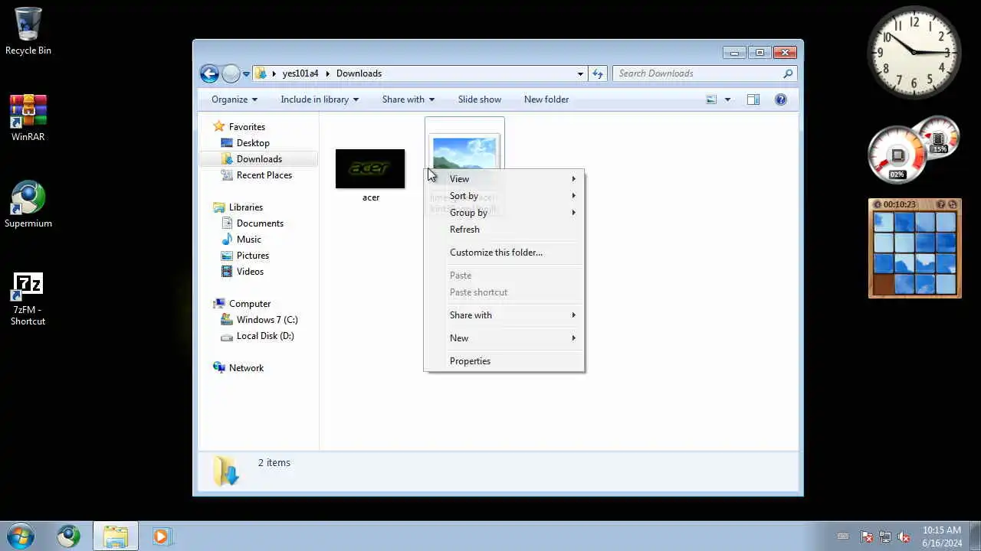The image size is (981, 551).
Task: Expand the address bar history dropdown
Action: pyautogui.click(x=580, y=73)
